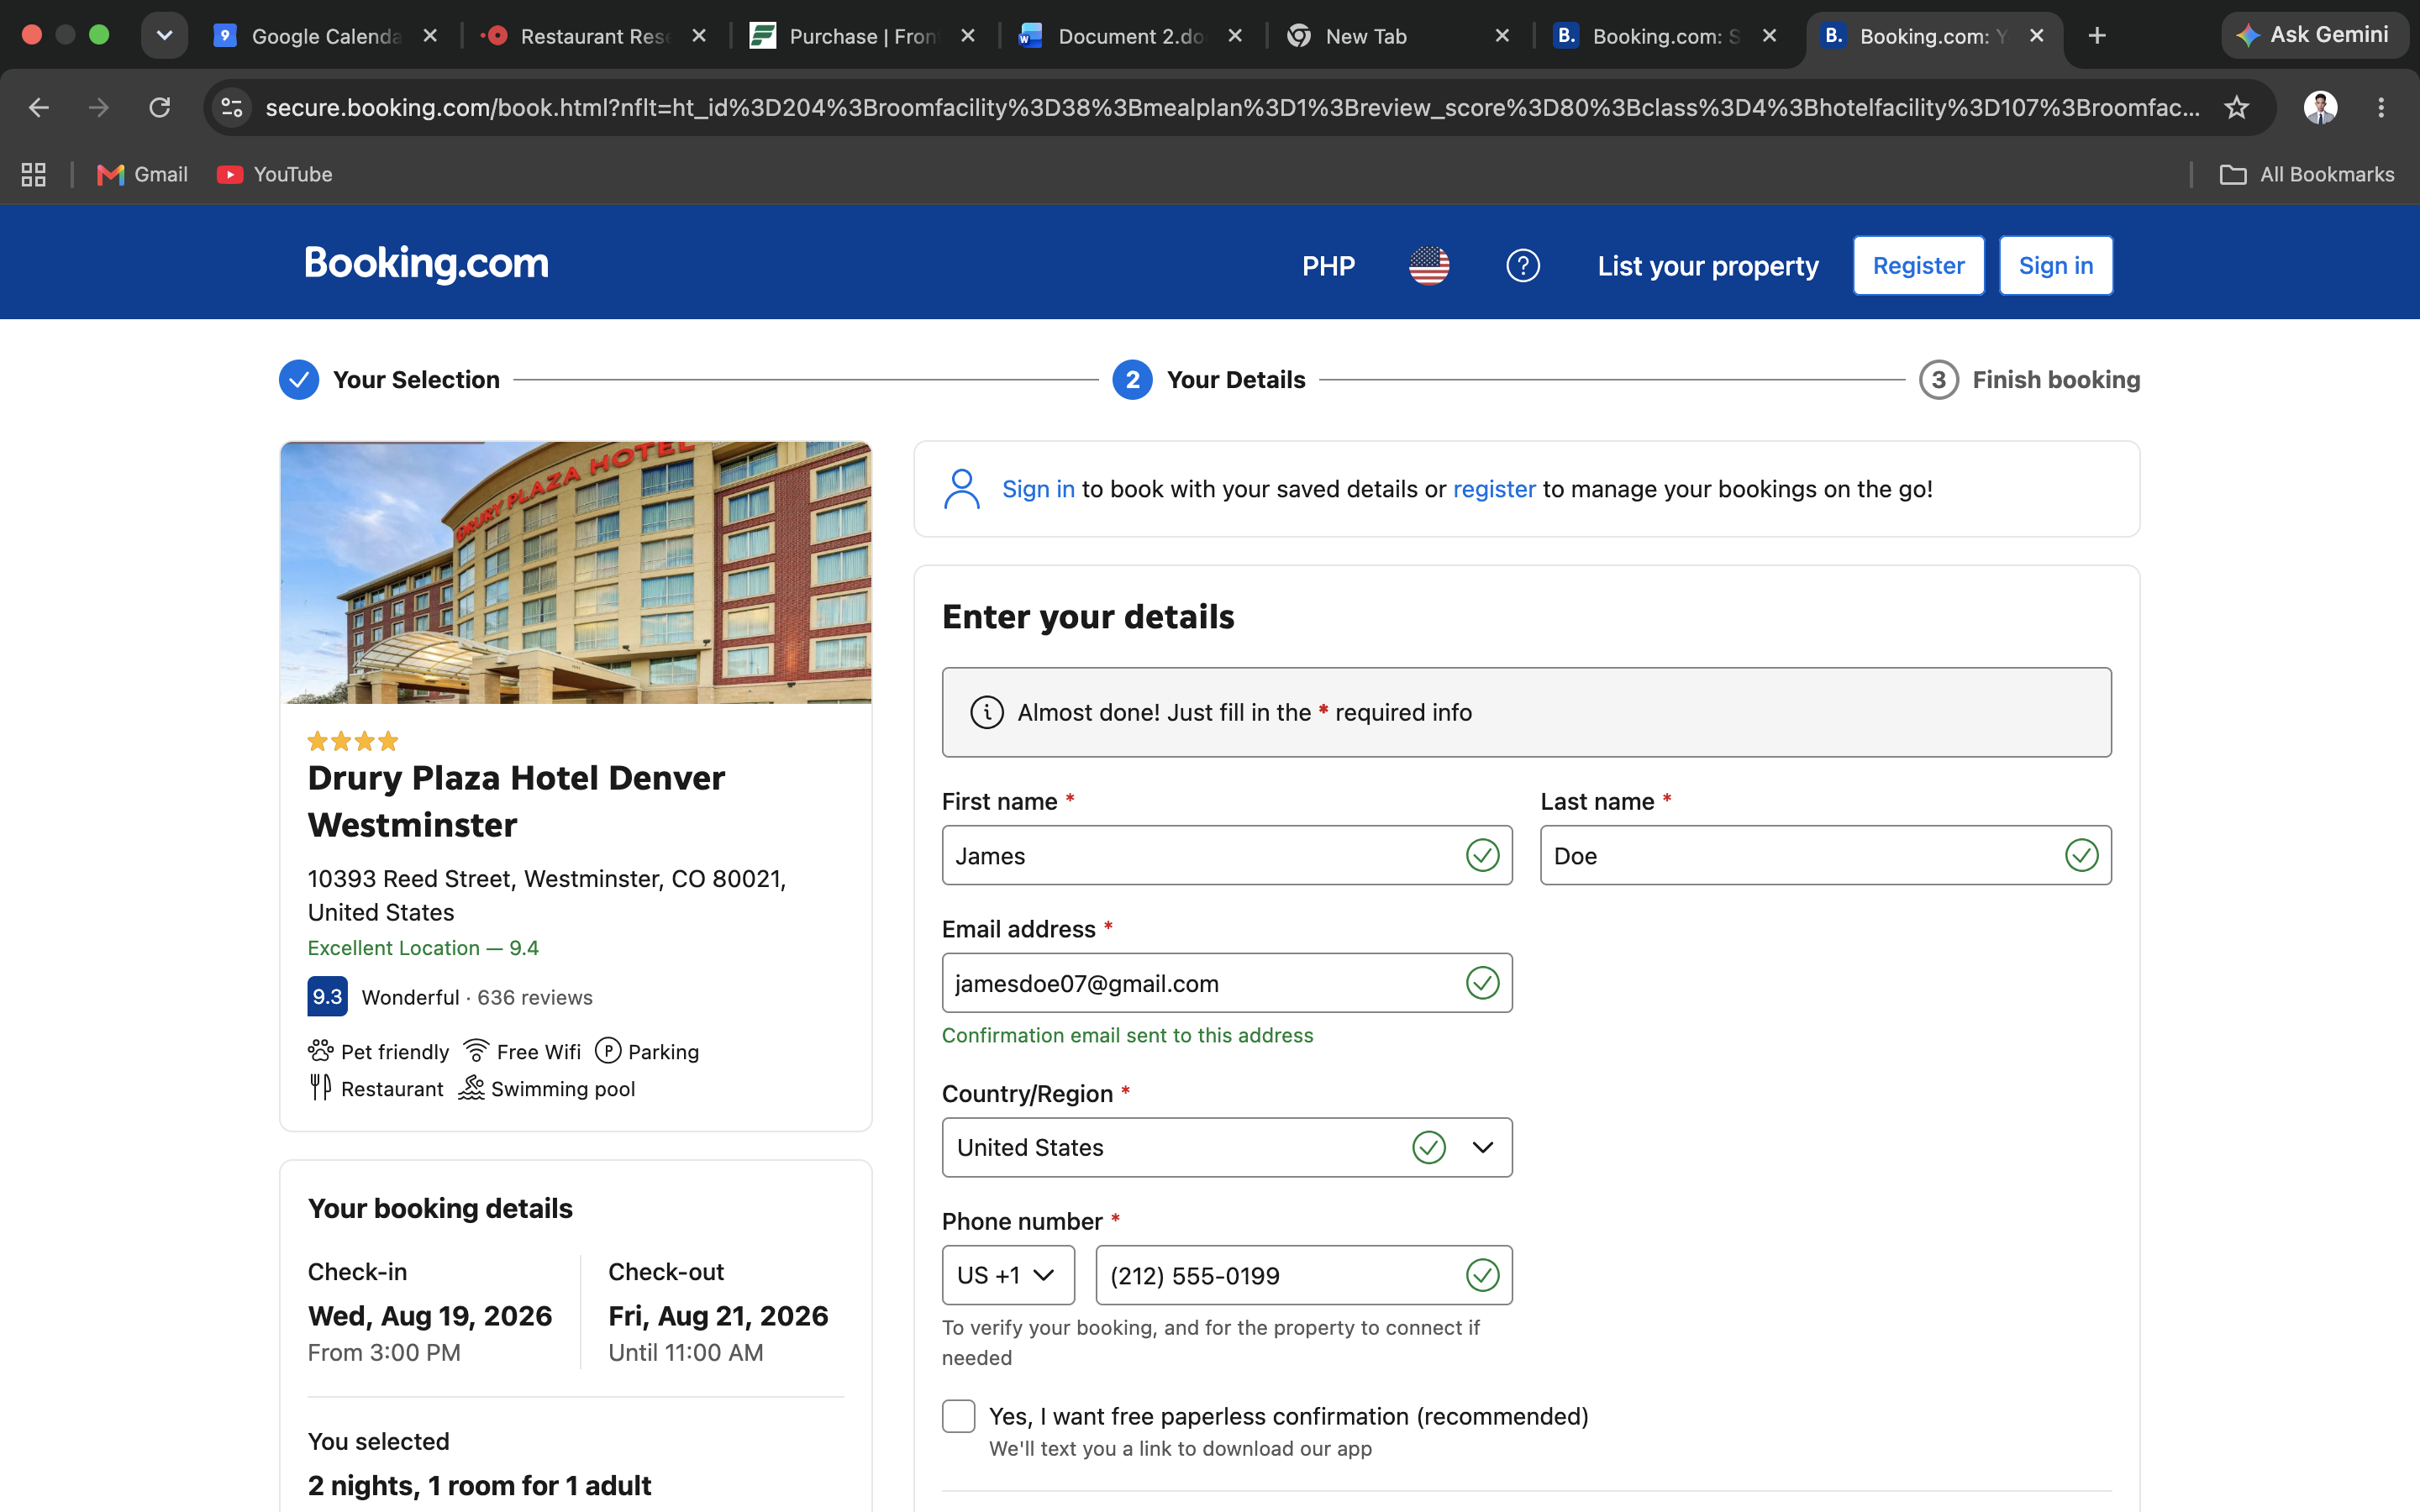The height and width of the screenshot is (1512, 2420).
Task: Open the apps grid in bookmarks bar
Action: (34, 174)
